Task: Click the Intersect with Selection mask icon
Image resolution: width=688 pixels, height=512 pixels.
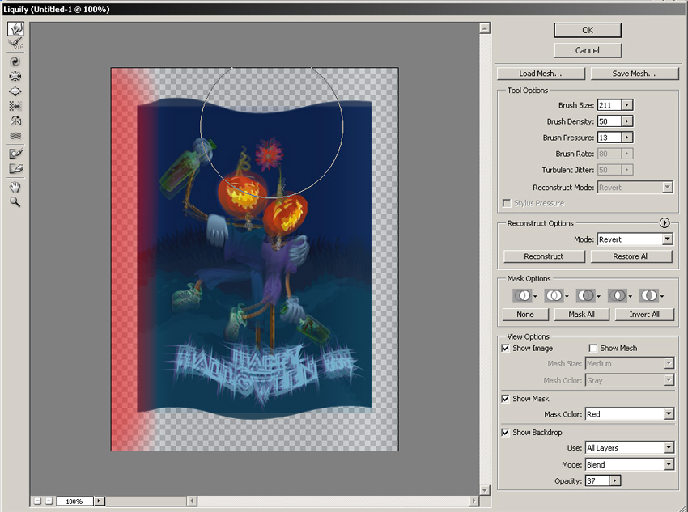Action: (619, 295)
